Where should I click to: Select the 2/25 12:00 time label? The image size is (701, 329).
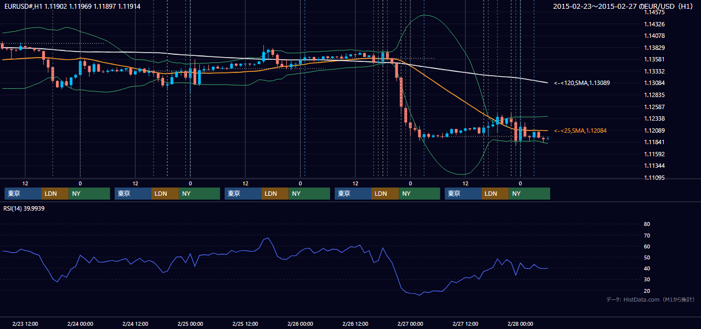coord(245,324)
